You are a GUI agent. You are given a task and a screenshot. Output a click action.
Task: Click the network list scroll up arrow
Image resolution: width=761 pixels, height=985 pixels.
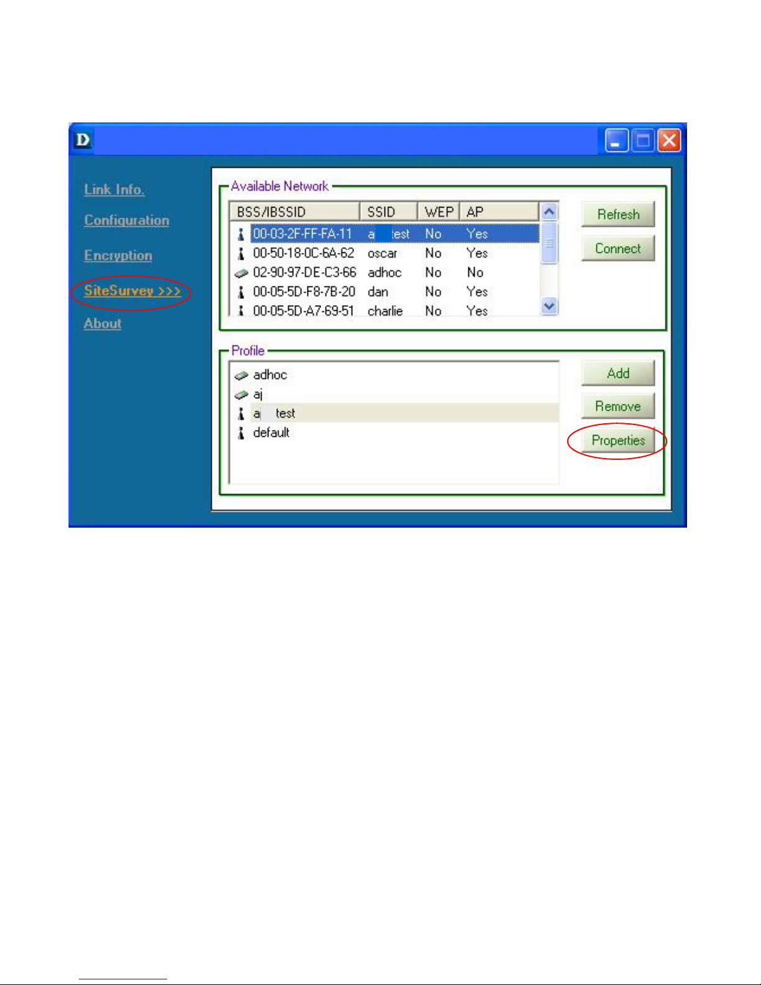[549, 212]
